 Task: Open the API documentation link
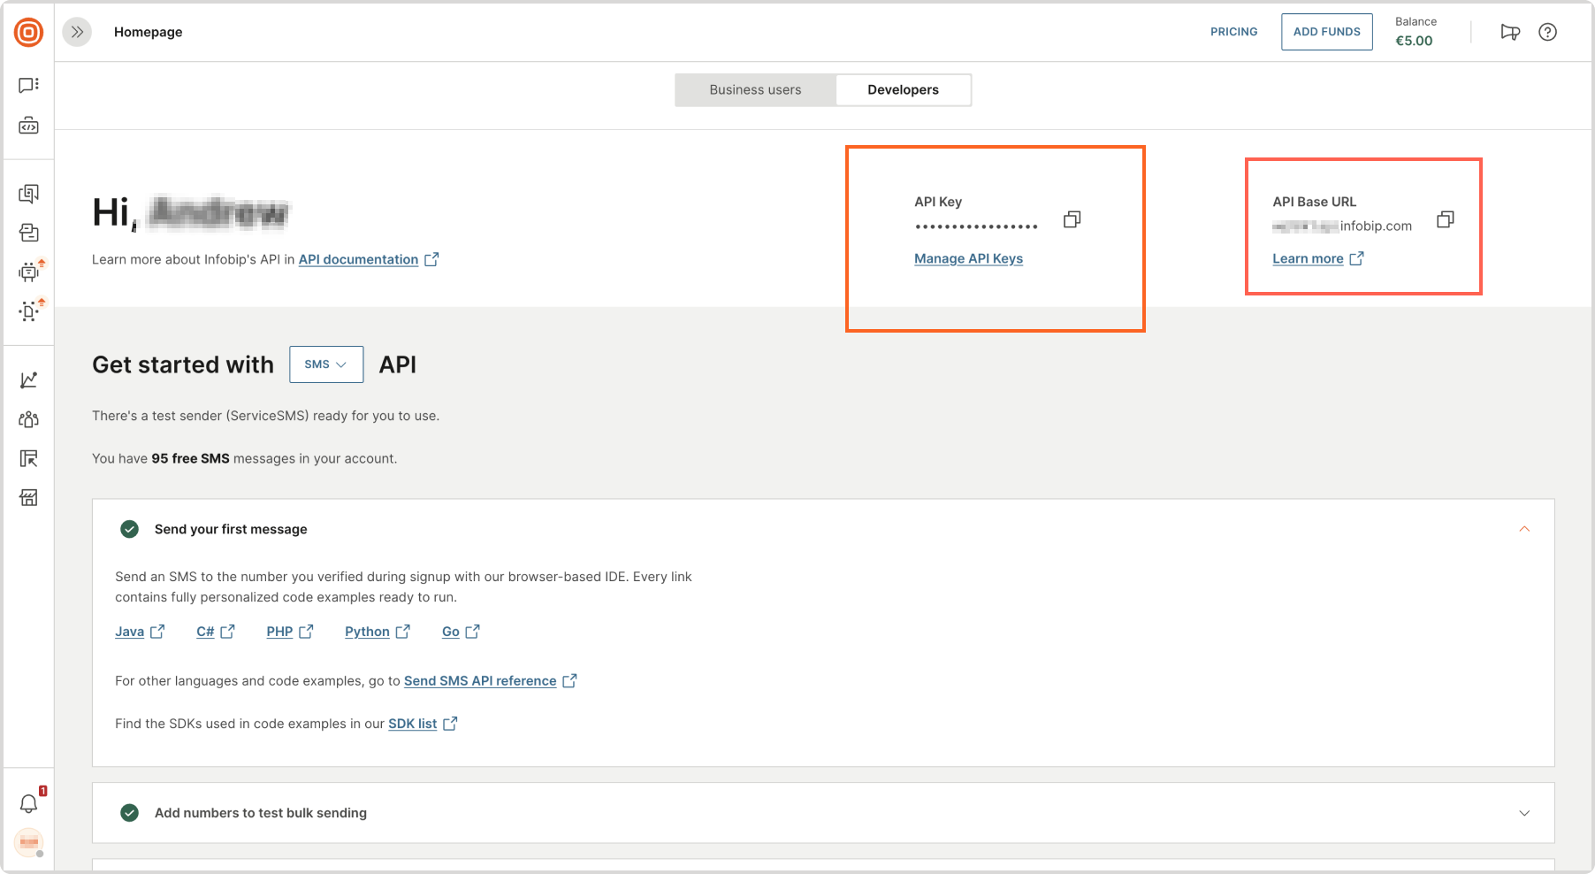tap(358, 259)
